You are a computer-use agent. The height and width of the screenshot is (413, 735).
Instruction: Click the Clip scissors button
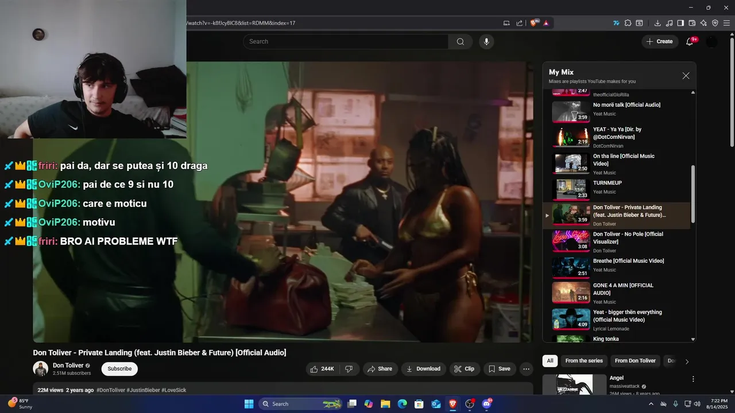click(464, 369)
